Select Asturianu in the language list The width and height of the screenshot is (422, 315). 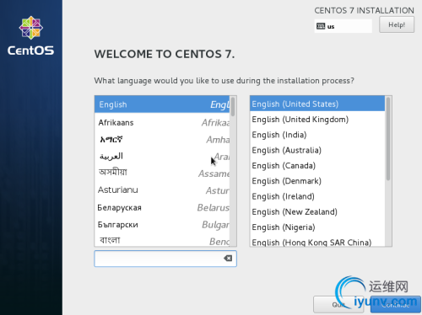point(162,190)
